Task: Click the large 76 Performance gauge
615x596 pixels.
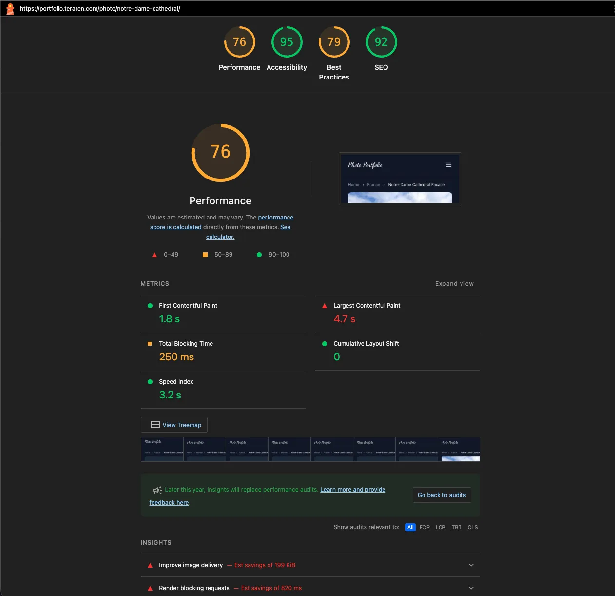Action: 220,153
